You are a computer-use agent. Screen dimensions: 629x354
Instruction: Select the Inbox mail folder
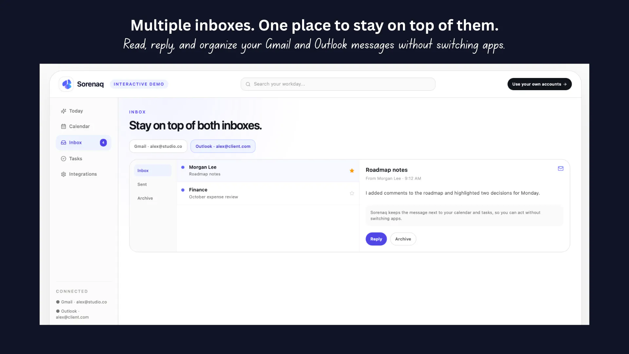pyautogui.click(x=153, y=170)
